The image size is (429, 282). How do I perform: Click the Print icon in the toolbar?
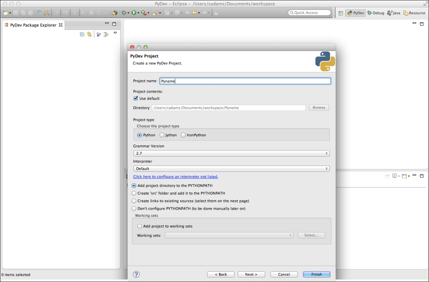pyautogui.click(x=30, y=13)
